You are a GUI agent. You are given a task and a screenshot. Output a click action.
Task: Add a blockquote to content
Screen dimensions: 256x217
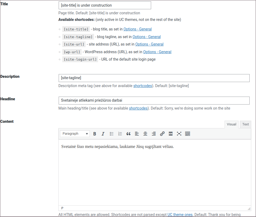point(128,134)
